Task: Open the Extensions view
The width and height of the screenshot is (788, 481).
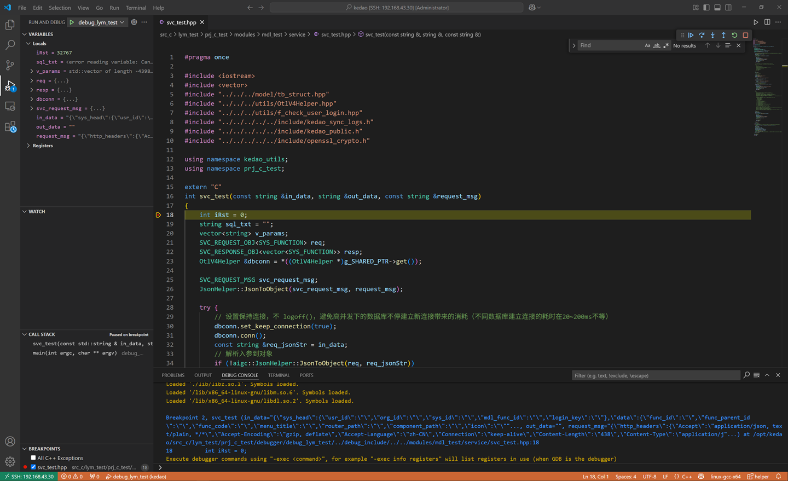Action: tap(10, 127)
